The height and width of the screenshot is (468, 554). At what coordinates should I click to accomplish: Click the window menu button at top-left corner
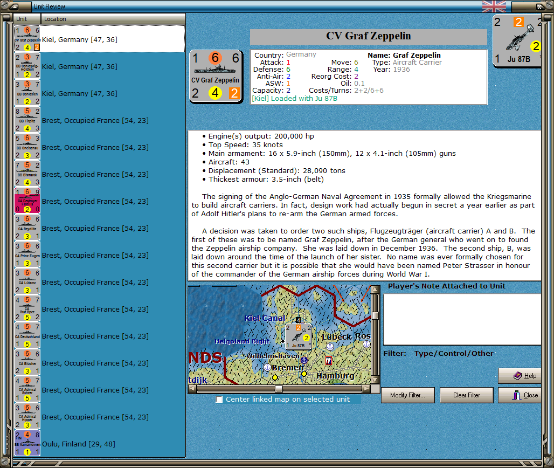15,6
